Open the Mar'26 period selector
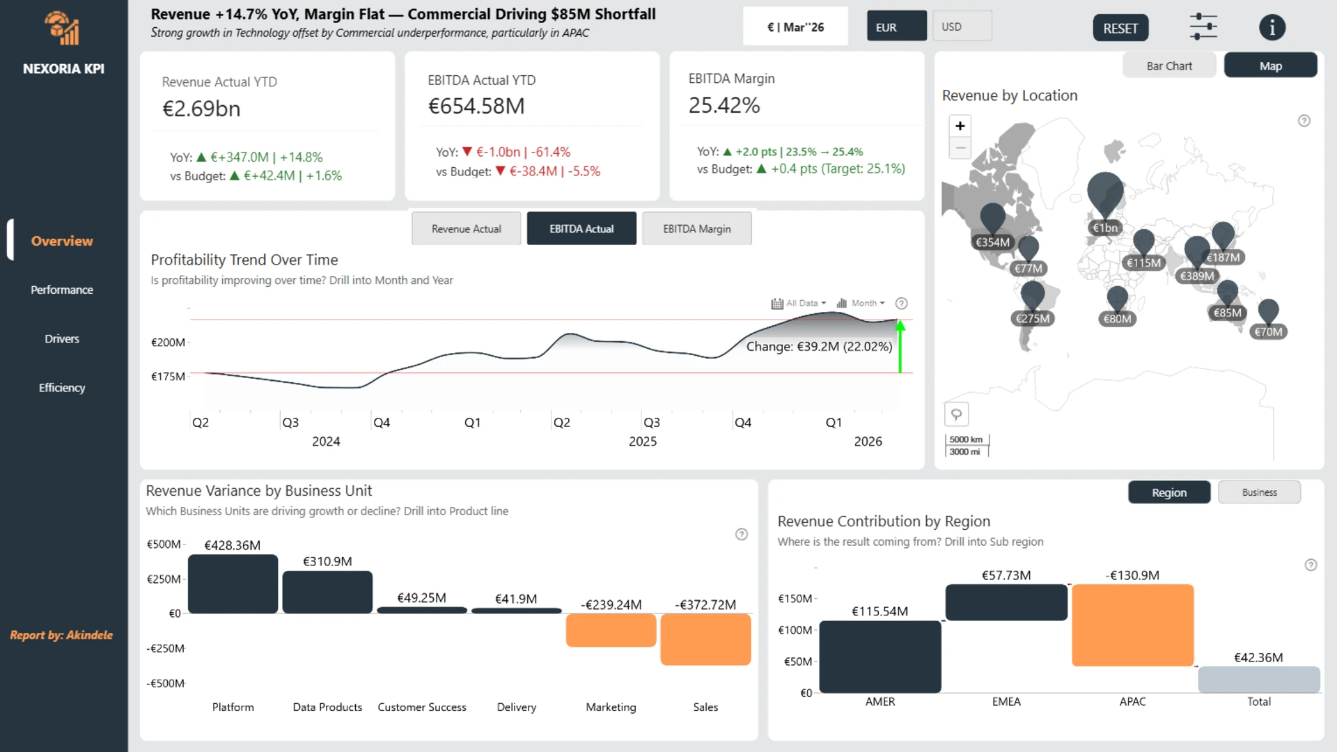The image size is (1337, 752). click(x=795, y=27)
